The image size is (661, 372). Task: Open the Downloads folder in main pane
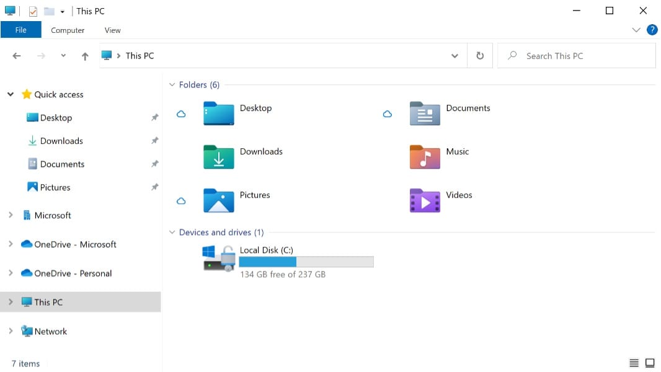(219, 157)
